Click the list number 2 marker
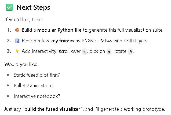Viewport: 171px width, 115px height. tap(9, 41)
